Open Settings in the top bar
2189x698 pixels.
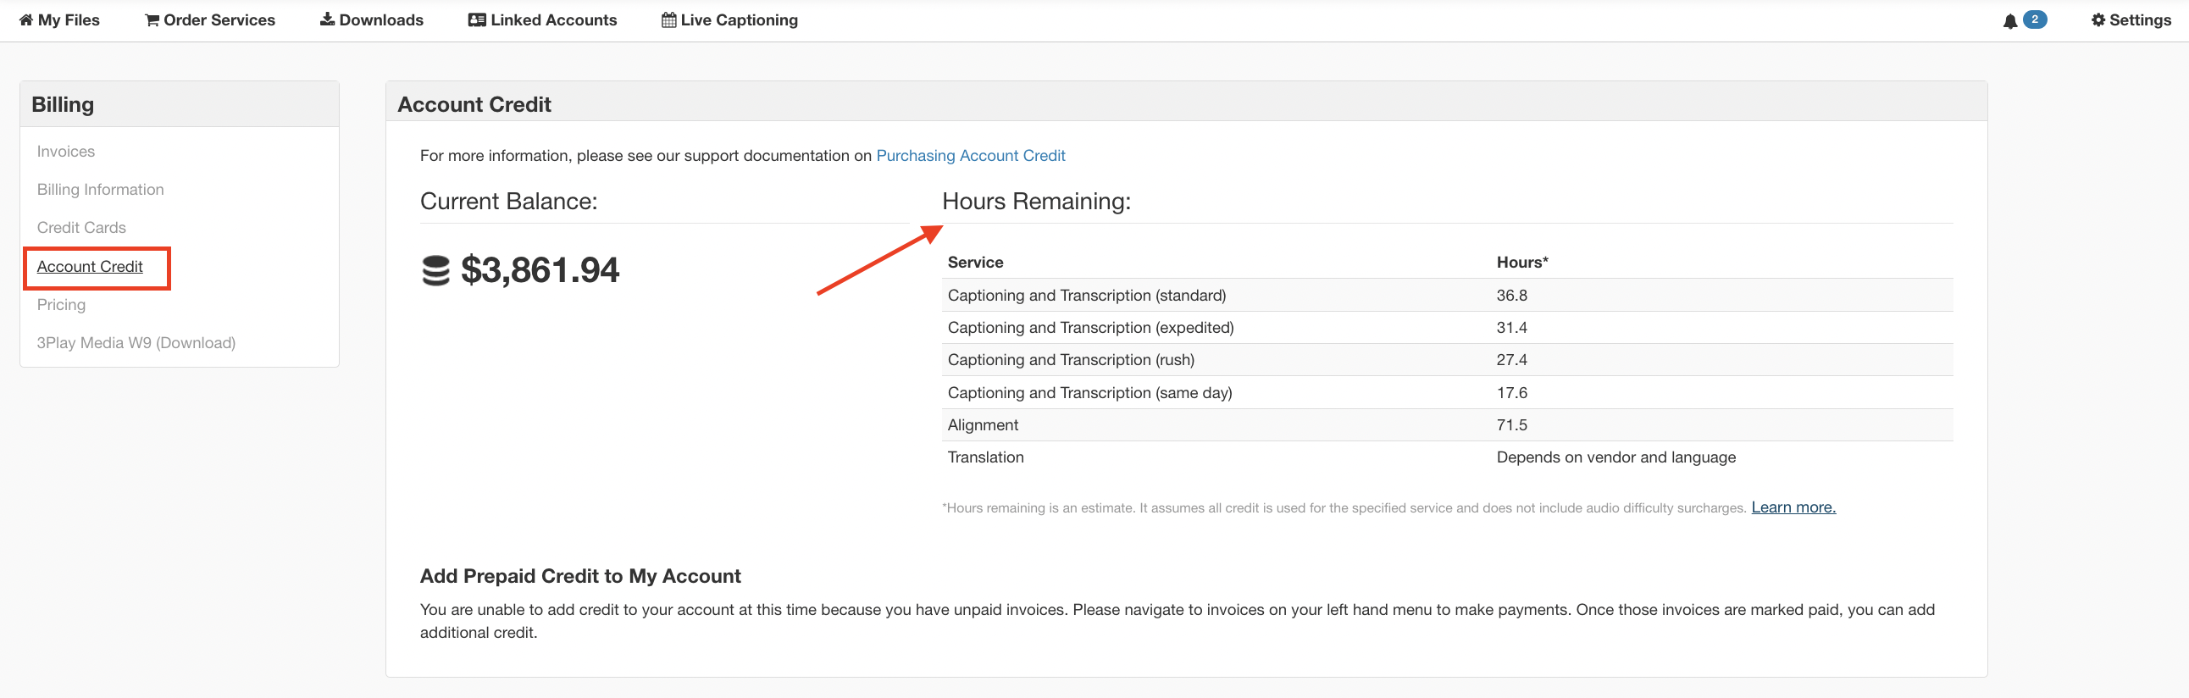(x=2131, y=19)
